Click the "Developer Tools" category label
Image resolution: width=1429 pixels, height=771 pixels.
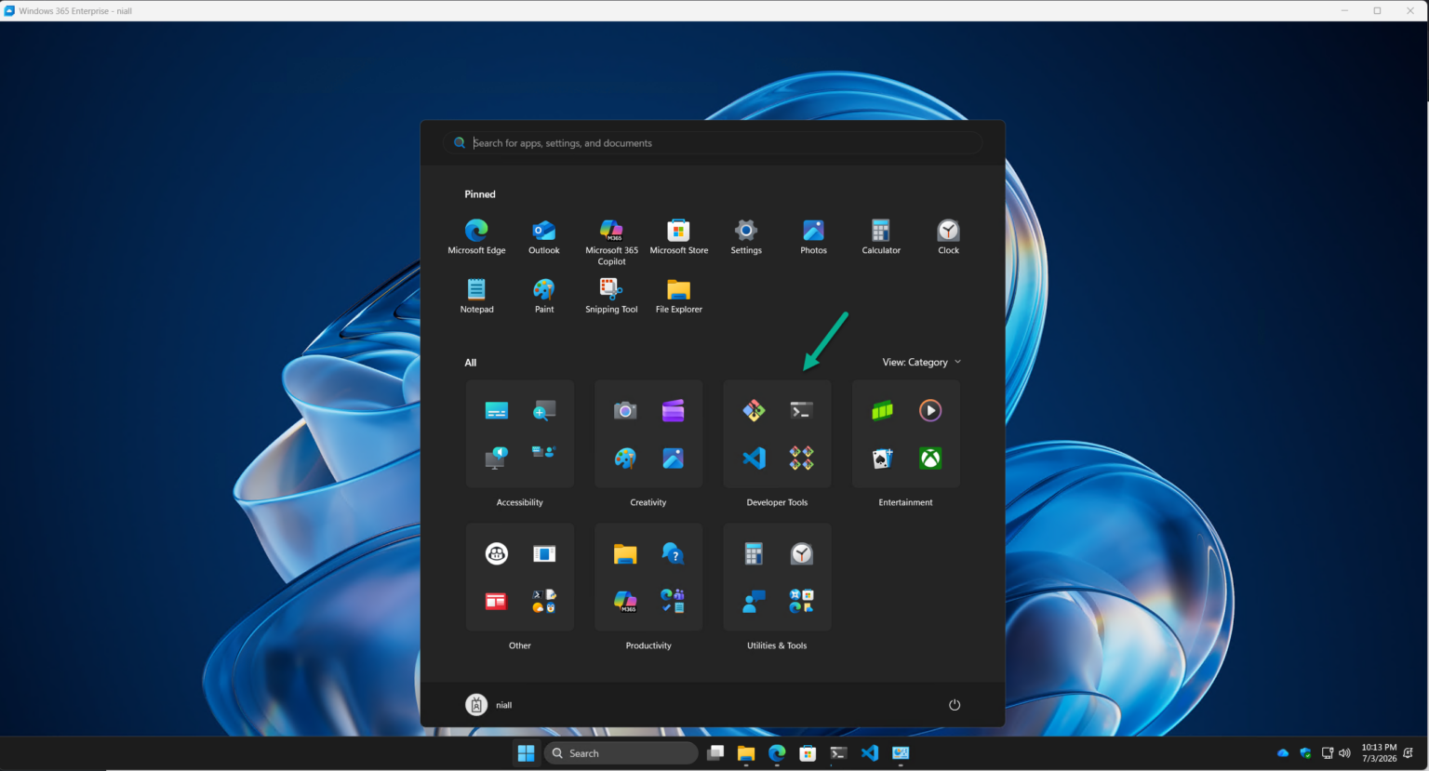(777, 502)
